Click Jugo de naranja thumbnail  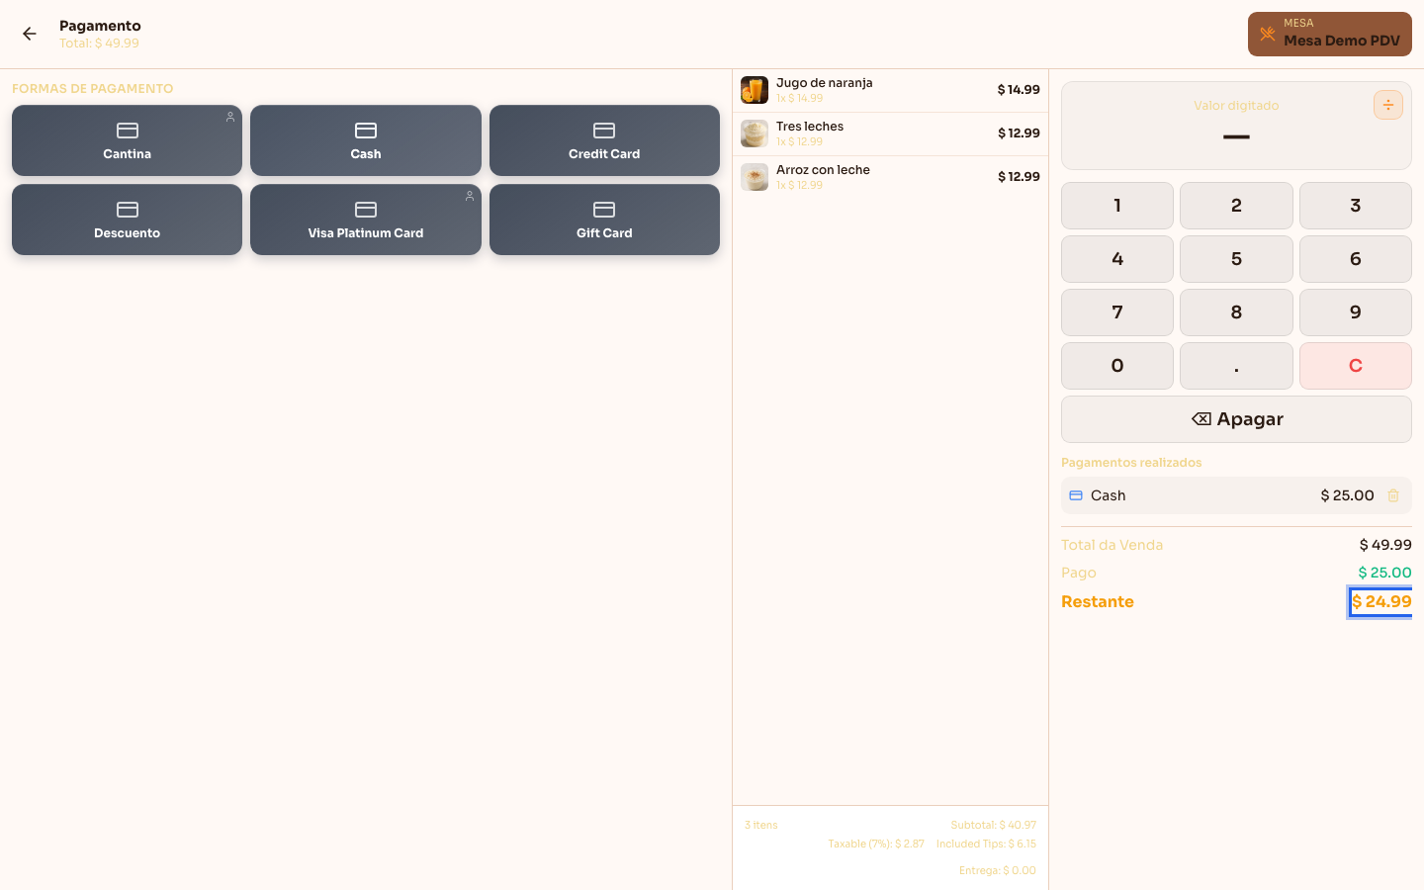[x=755, y=90]
